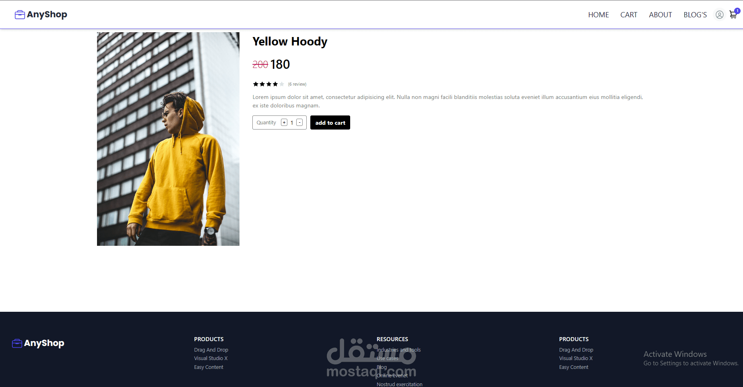Select the fifth empty rating star
743x387 pixels.
282,84
